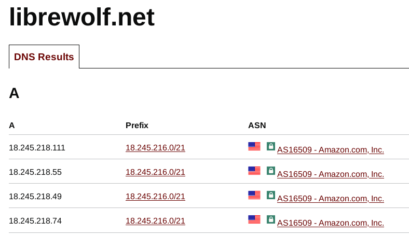Image resolution: width=409 pixels, height=235 pixels.
Task: Open AS16509 Amazon link for 18.245.218.55
Action: pos(331,174)
